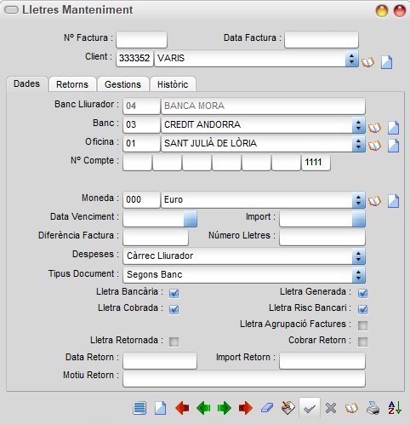410x425 pixels.
Task: Go to first record with red left arrow
Action: pos(182,408)
